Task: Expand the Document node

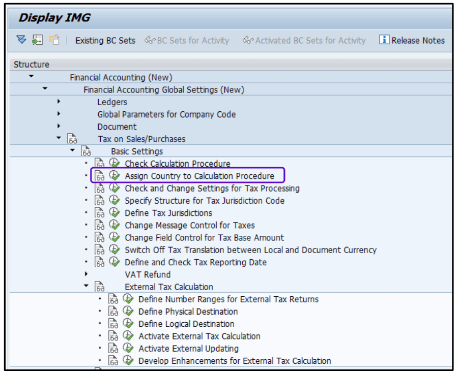Action: tap(59, 127)
